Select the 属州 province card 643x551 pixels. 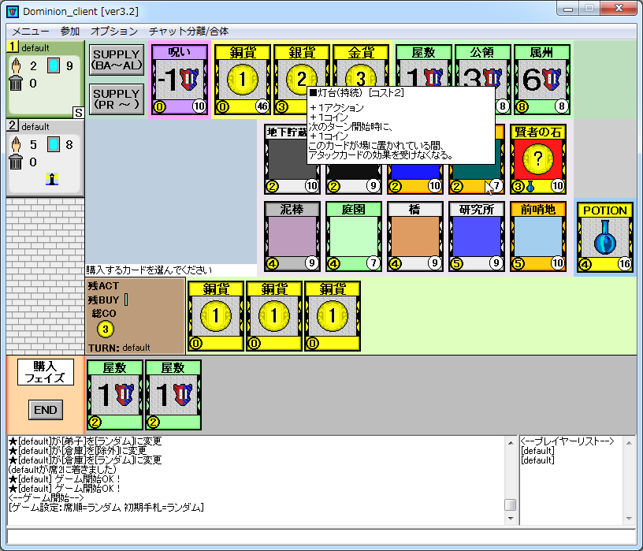tap(541, 79)
